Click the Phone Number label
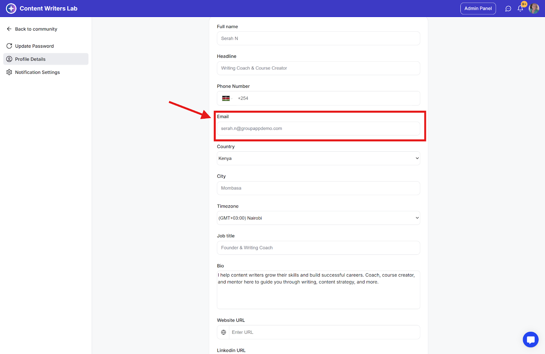 pos(233,86)
